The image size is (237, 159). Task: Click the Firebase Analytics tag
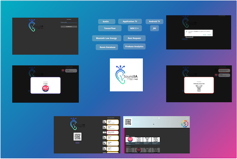134,47
